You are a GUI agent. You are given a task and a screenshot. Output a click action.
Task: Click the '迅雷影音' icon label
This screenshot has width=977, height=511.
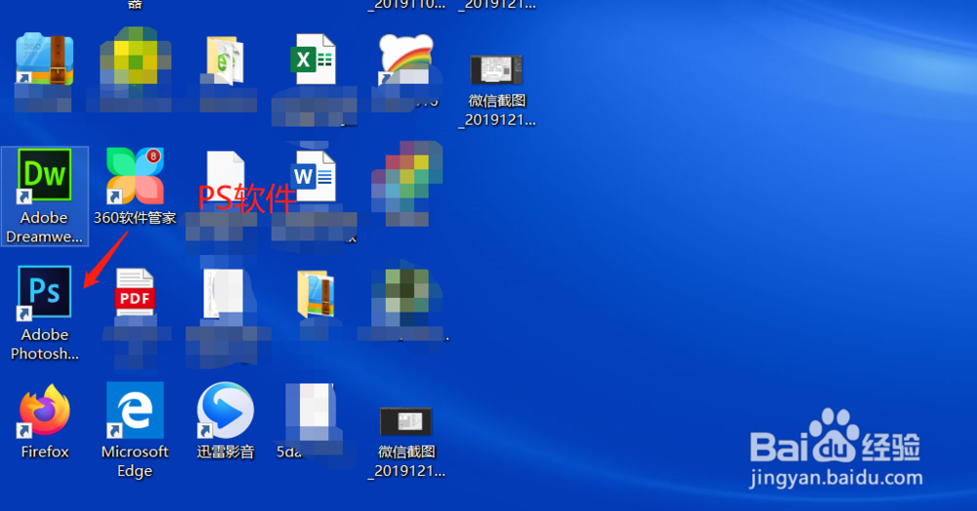point(226,451)
